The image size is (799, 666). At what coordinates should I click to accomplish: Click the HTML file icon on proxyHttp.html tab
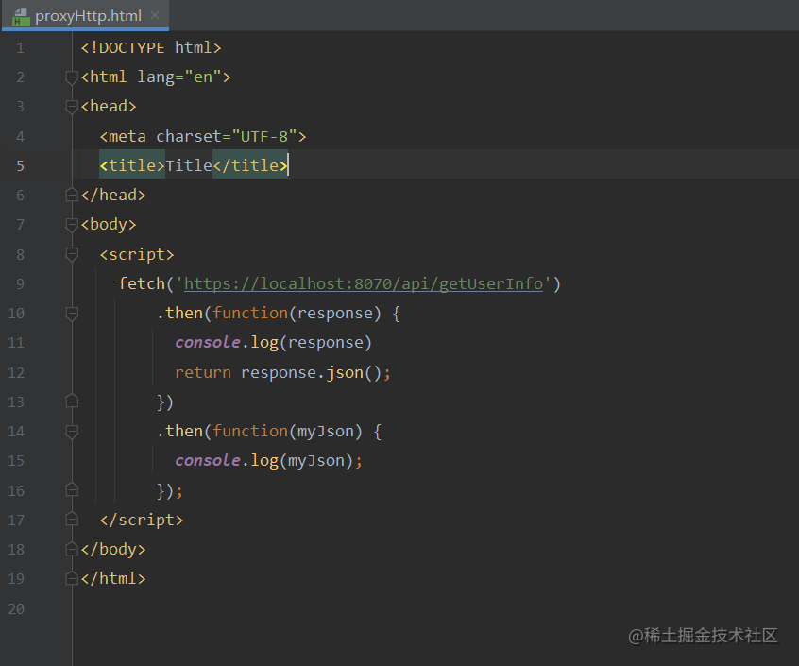click(21, 16)
